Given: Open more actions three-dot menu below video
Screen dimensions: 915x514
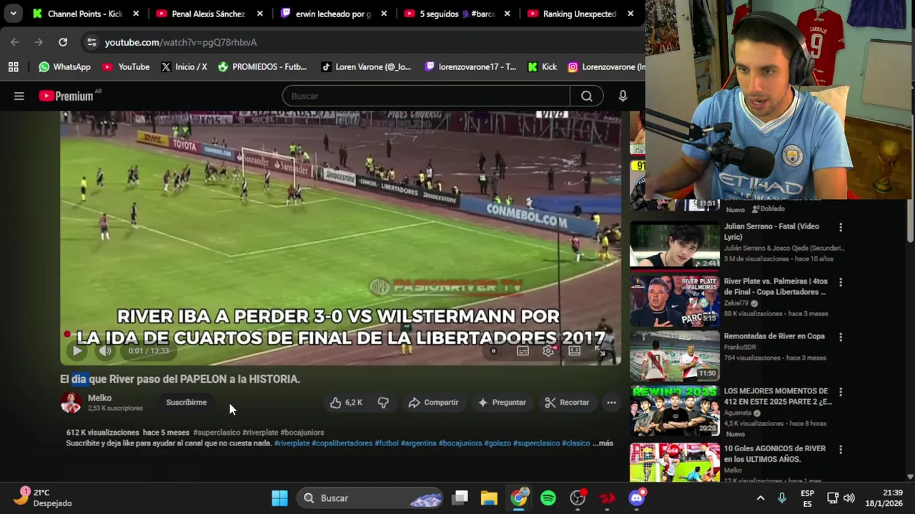Looking at the screenshot, I should (x=611, y=403).
